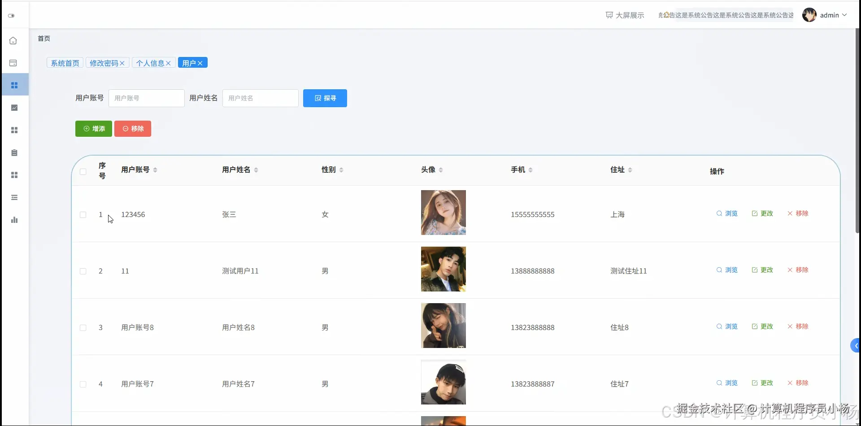The height and width of the screenshot is (426, 861).
Task: Click the blue 探寻 search button
Action: coord(325,98)
